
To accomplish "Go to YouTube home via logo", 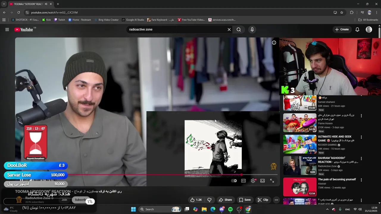I will click(24, 29).
